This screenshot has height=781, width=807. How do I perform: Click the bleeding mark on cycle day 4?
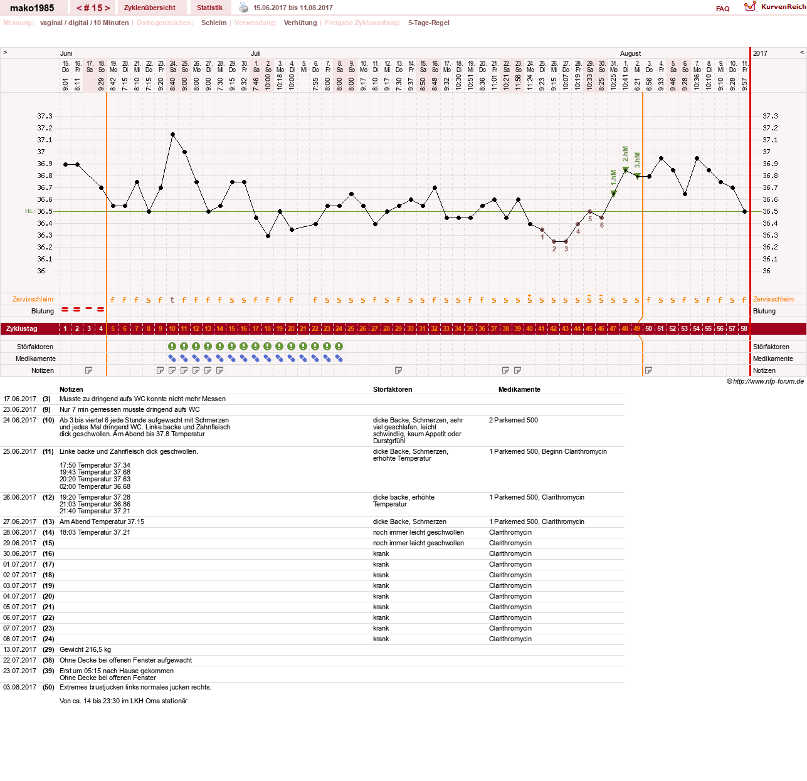pos(101,309)
